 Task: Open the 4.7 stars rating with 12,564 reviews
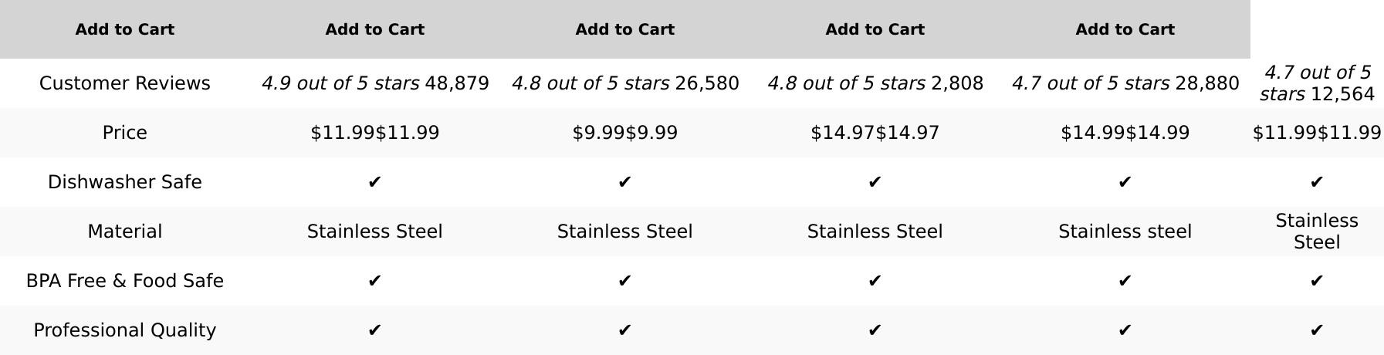[1316, 83]
